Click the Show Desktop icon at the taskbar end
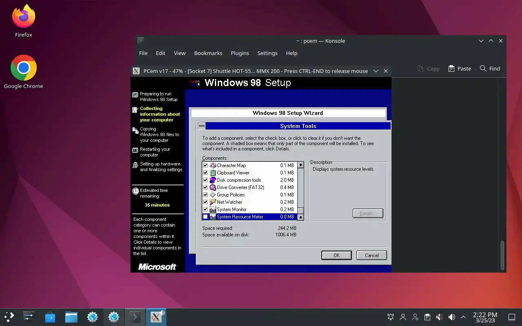Viewport: 522px width, 326px height. [x=511, y=317]
